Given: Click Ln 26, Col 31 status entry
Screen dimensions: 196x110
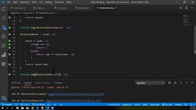Looking at the screenshot, I should [114, 105].
